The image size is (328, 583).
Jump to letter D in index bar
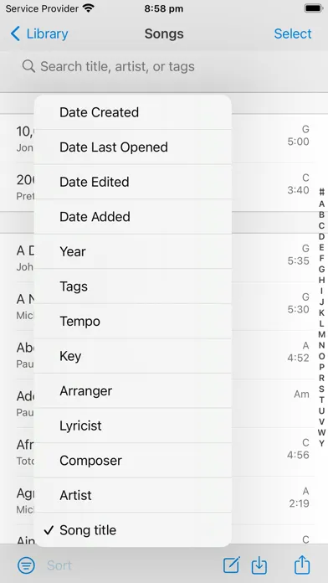click(321, 236)
